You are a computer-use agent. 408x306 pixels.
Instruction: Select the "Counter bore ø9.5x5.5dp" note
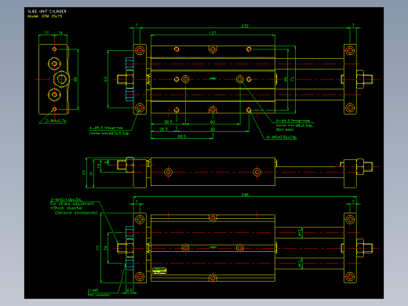(109, 133)
